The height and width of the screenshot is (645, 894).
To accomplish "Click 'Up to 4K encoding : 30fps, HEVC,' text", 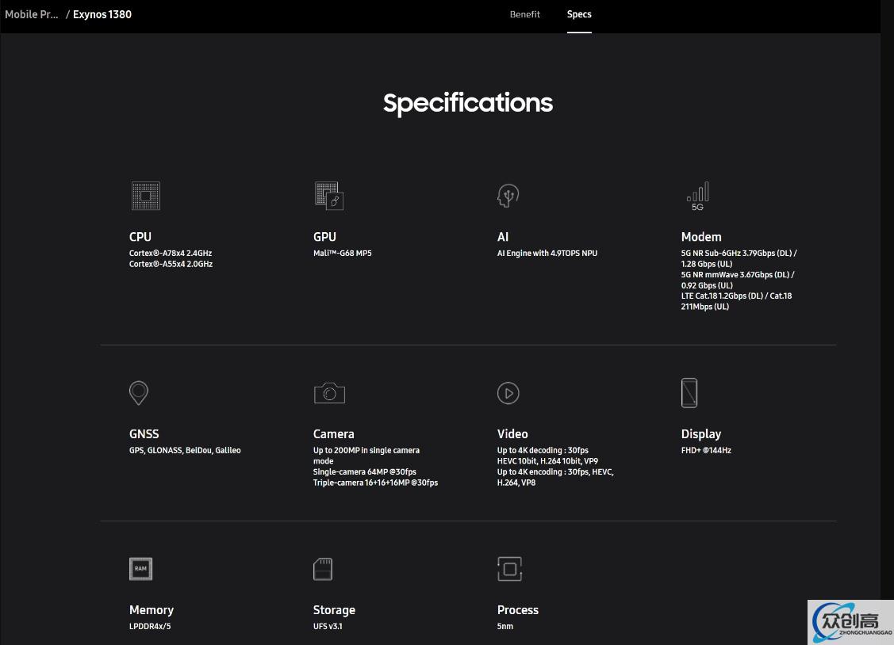I will (555, 472).
